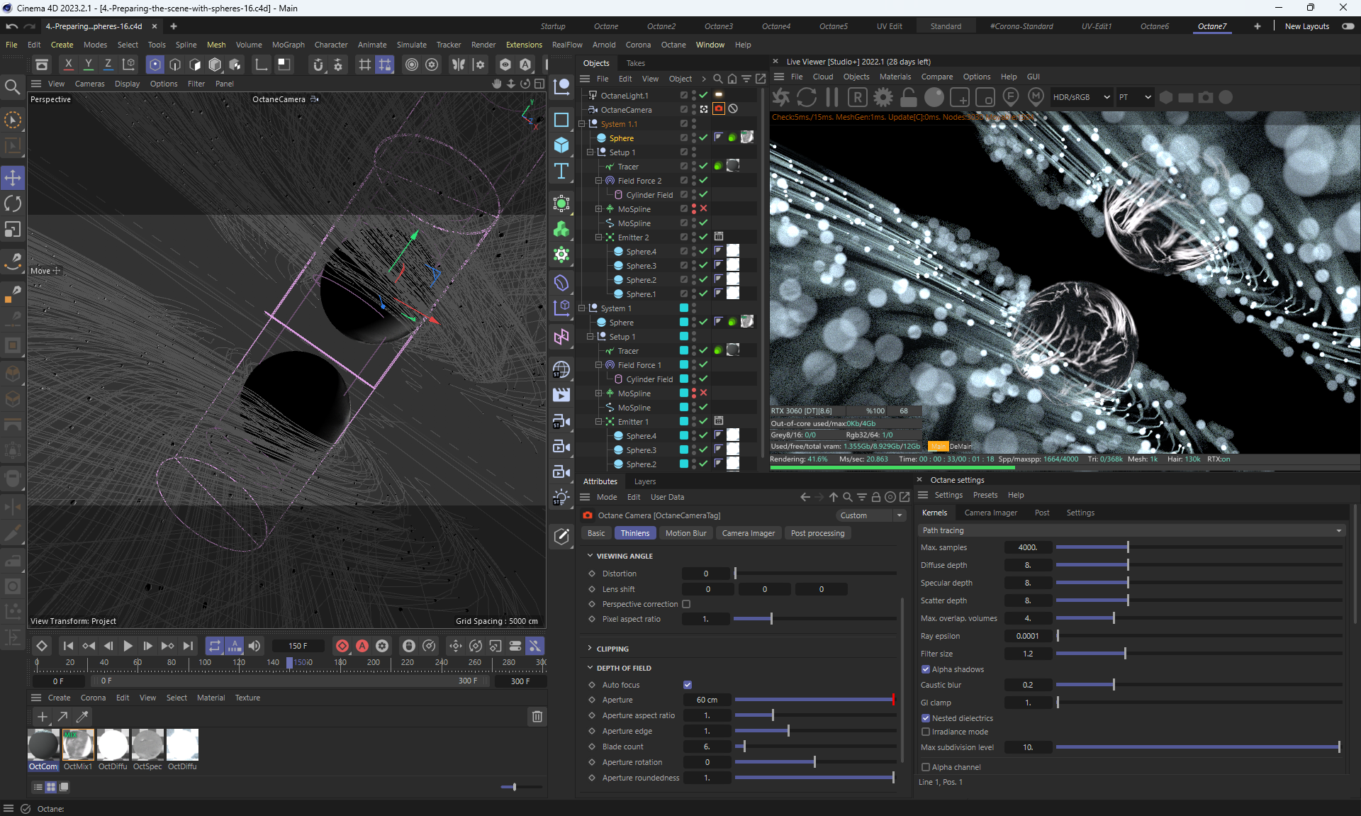Enable the Perspective correction checkbox

(x=686, y=604)
